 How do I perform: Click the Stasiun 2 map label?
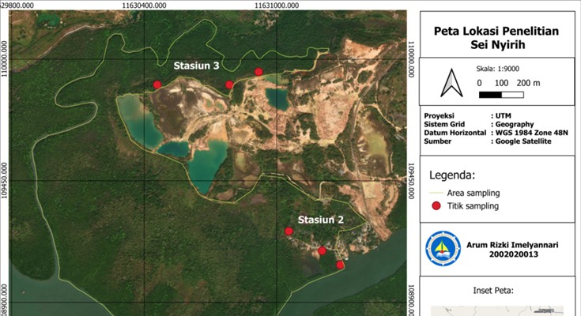point(320,220)
